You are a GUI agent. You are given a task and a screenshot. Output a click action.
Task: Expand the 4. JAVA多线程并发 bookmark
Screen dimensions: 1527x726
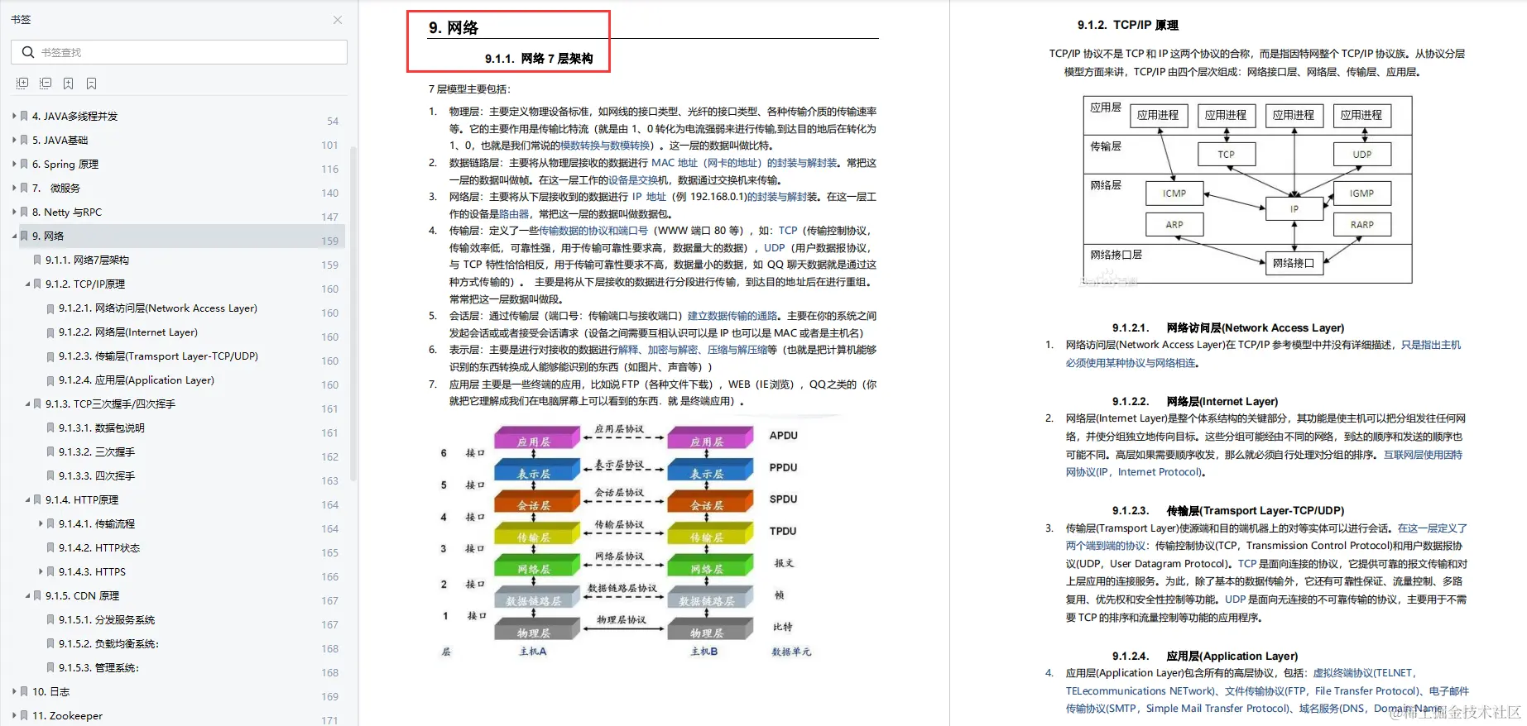coord(14,116)
